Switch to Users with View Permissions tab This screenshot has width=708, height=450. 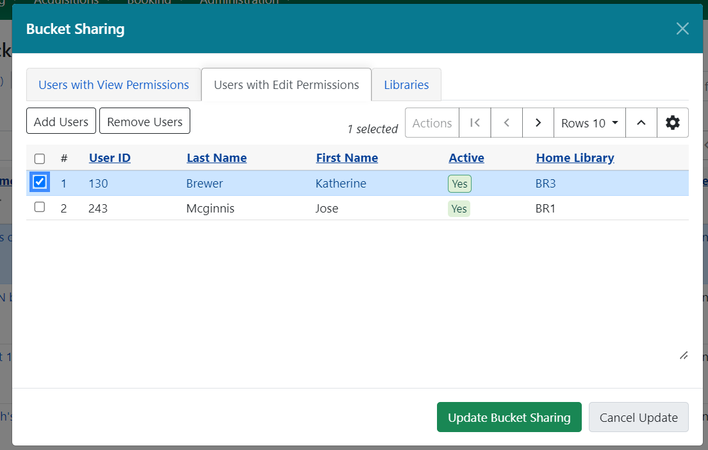[113, 84]
